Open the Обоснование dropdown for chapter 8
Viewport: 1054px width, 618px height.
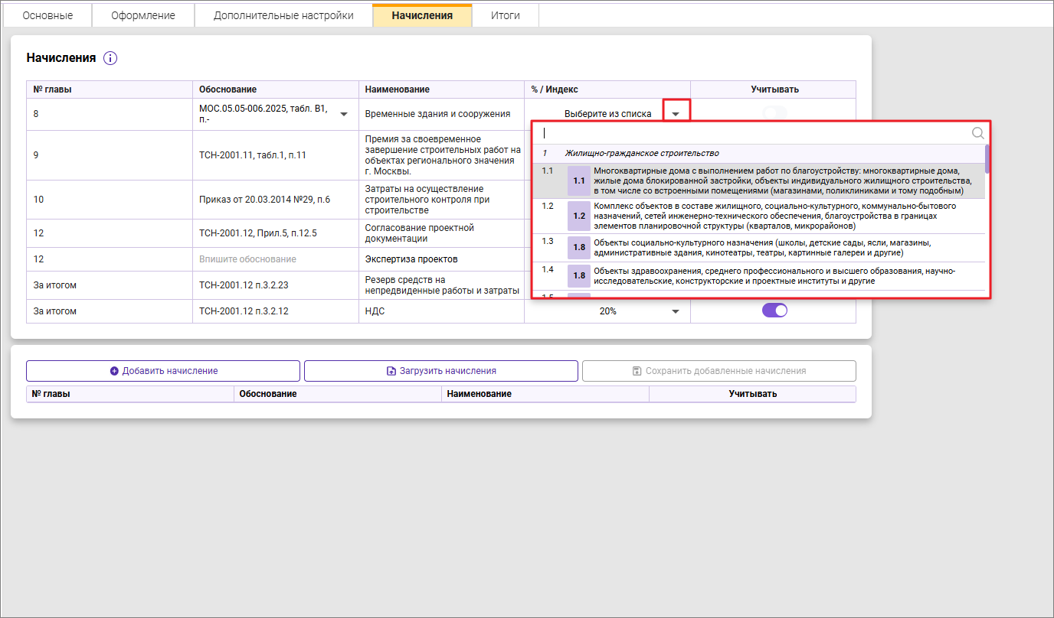tap(343, 114)
